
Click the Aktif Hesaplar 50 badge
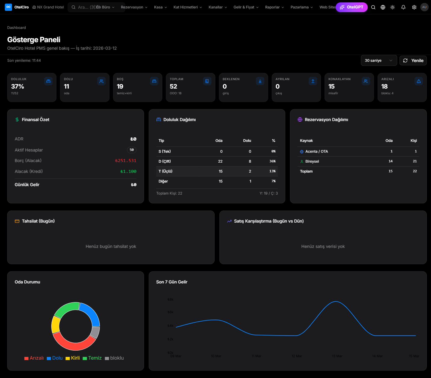[x=132, y=150]
